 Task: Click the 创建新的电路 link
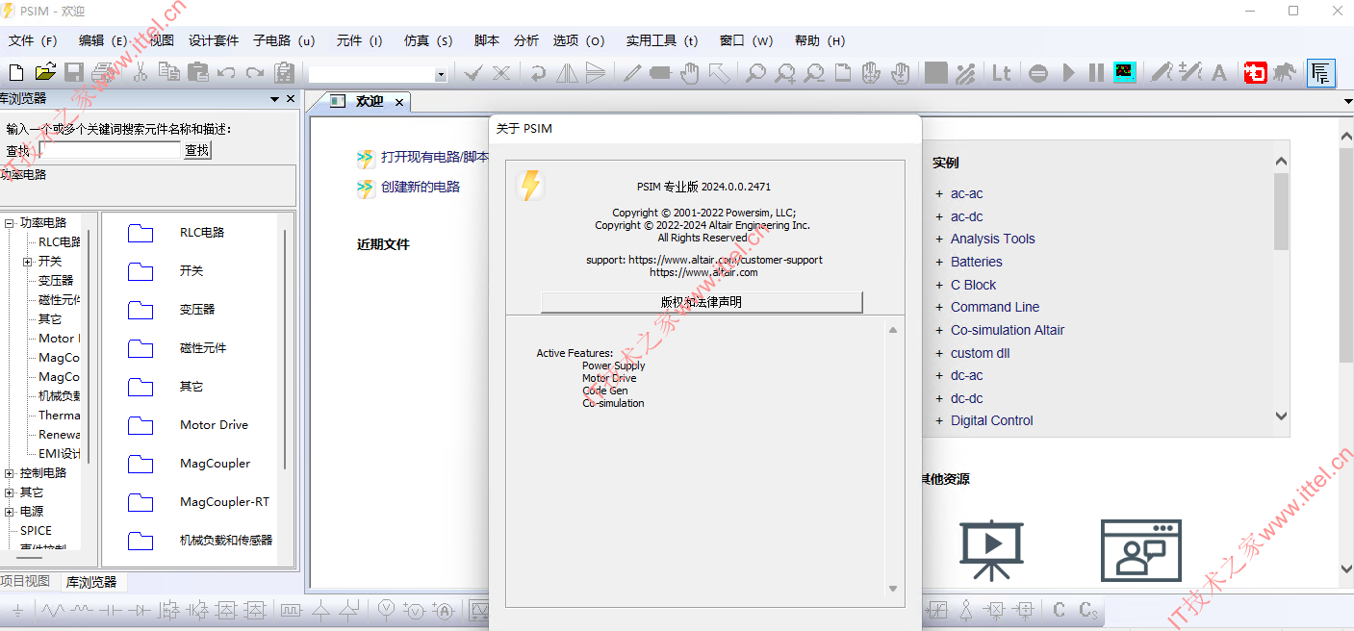coord(421,187)
